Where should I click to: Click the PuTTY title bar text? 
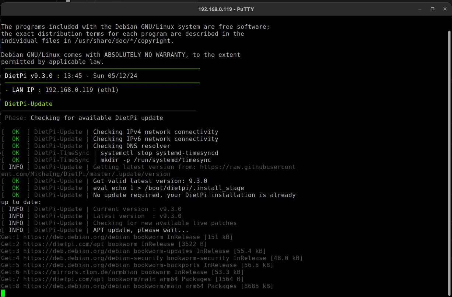[x=226, y=9]
